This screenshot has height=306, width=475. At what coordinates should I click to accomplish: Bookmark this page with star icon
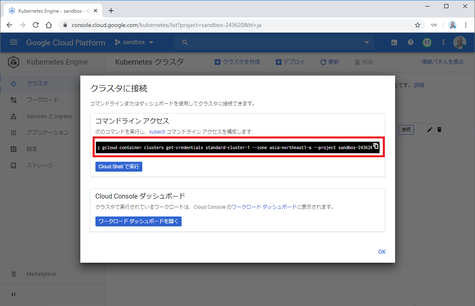418,25
